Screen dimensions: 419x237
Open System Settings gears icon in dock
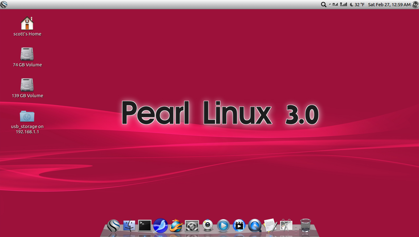[x=192, y=226]
